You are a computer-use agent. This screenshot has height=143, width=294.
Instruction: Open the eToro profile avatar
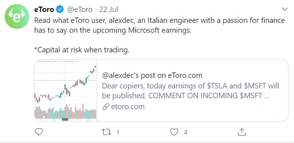[17, 16]
